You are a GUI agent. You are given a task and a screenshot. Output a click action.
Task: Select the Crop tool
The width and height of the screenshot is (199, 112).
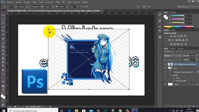tap(3, 30)
